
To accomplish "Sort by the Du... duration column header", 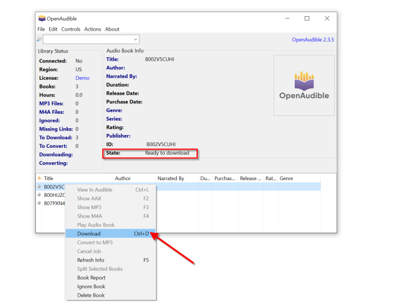I will 205,178.
